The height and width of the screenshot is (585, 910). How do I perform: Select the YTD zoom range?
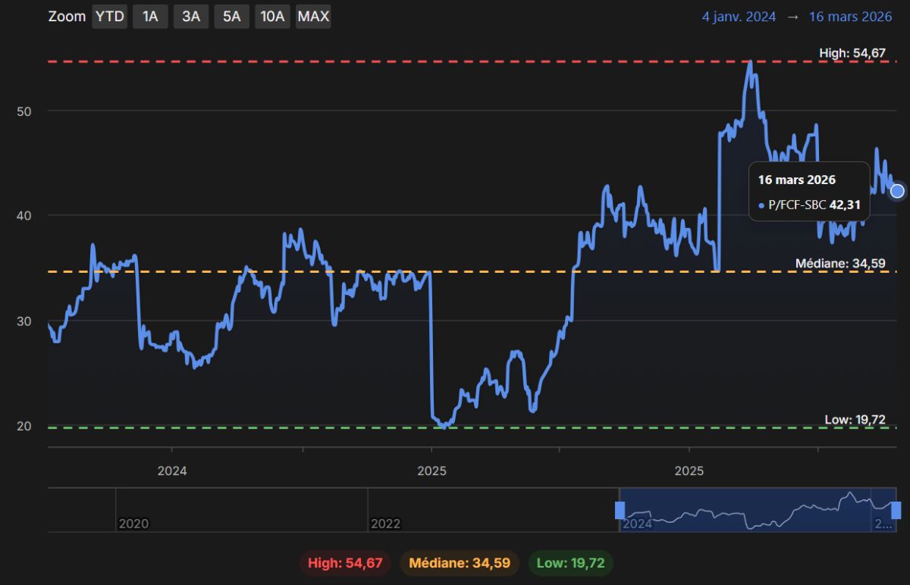pos(110,17)
